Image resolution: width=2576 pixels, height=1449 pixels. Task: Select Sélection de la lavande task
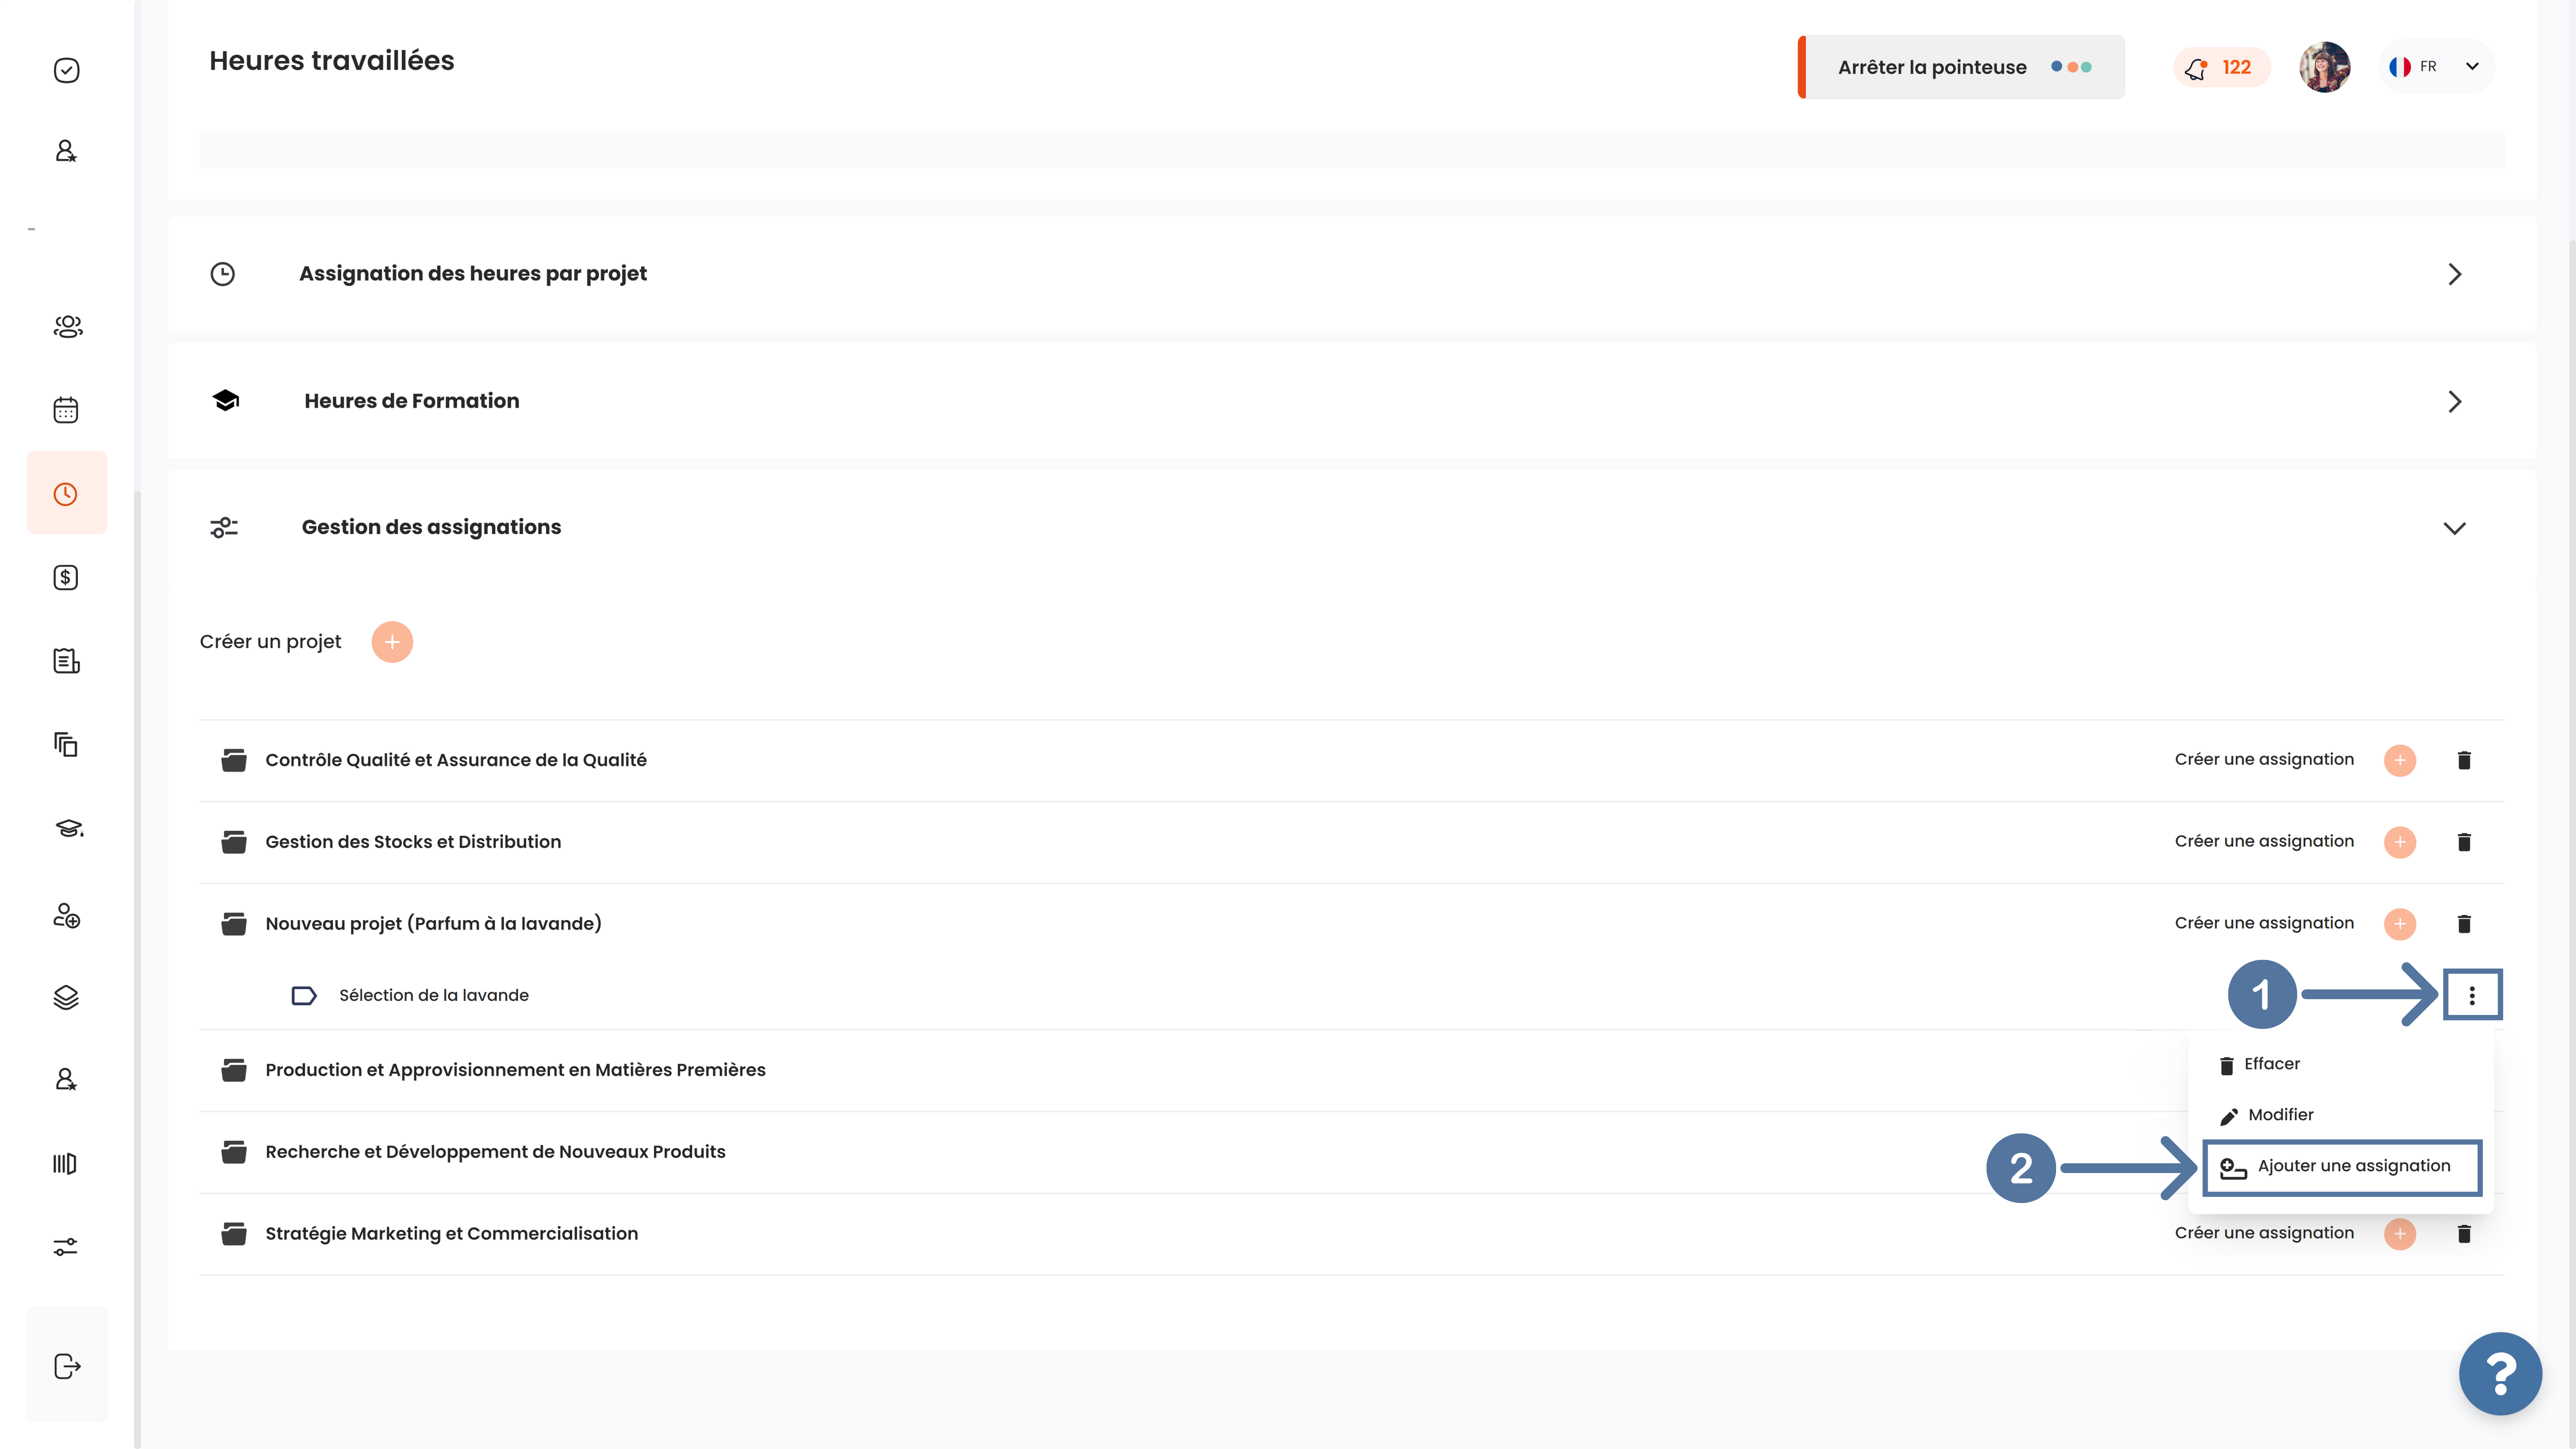coord(434,995)
